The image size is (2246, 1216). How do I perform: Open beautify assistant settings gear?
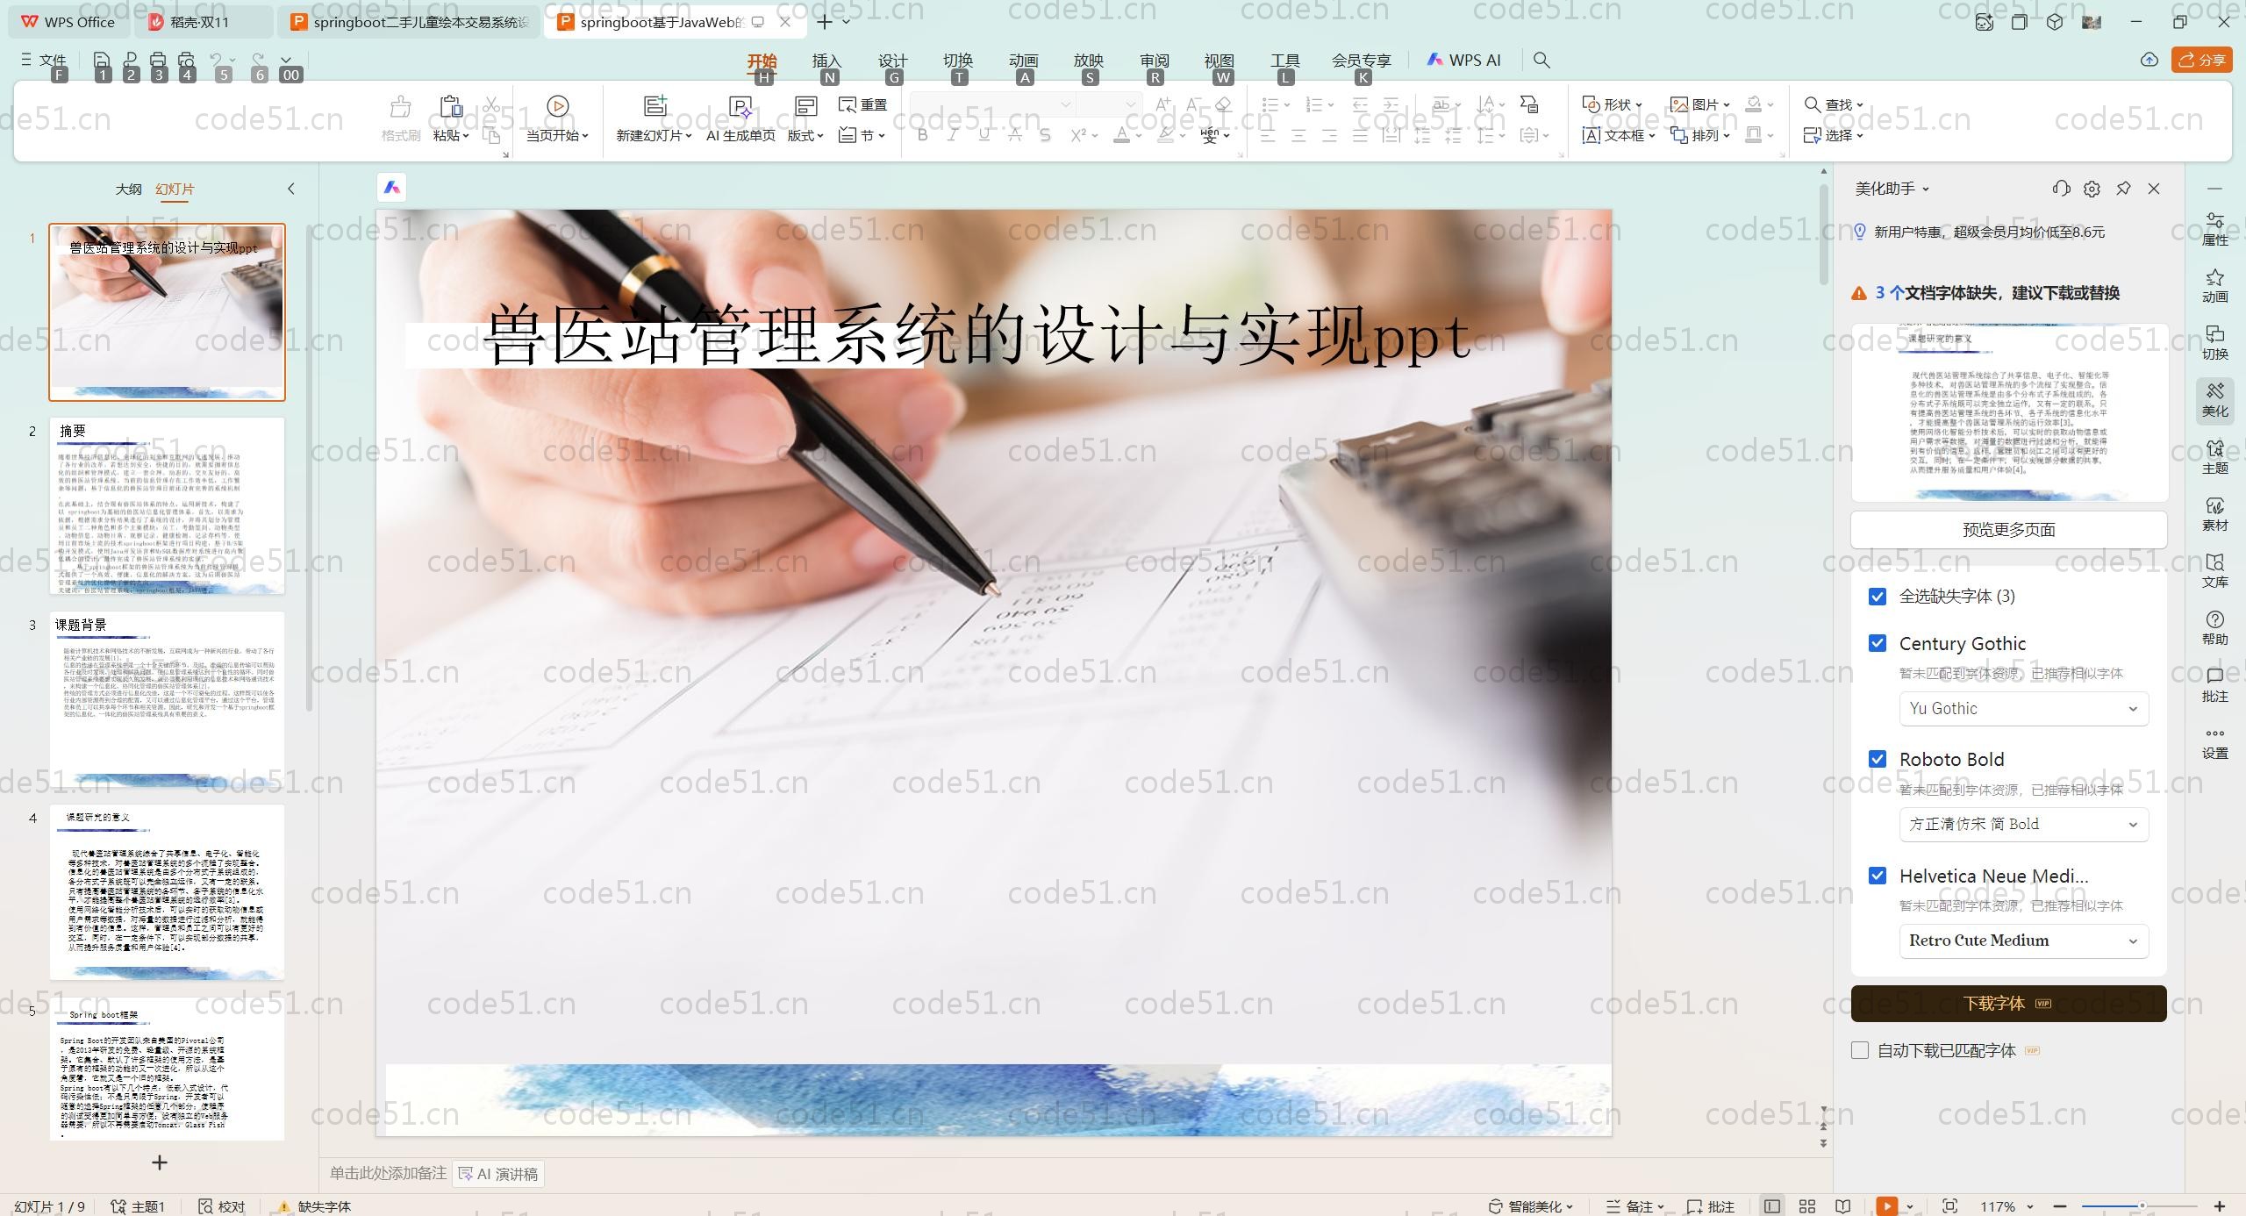click(x=2092, y=189)
